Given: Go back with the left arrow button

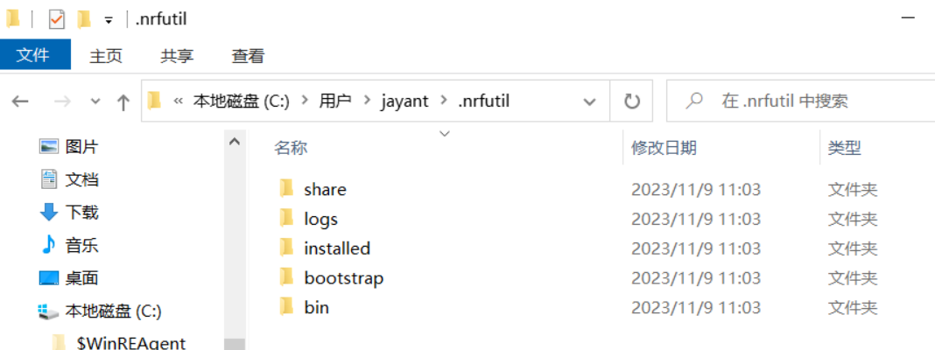Looking at the screenshot, I should [x=21, y=101].
